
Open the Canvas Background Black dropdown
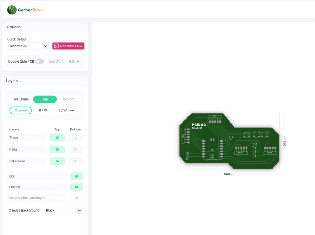[63, 210]
